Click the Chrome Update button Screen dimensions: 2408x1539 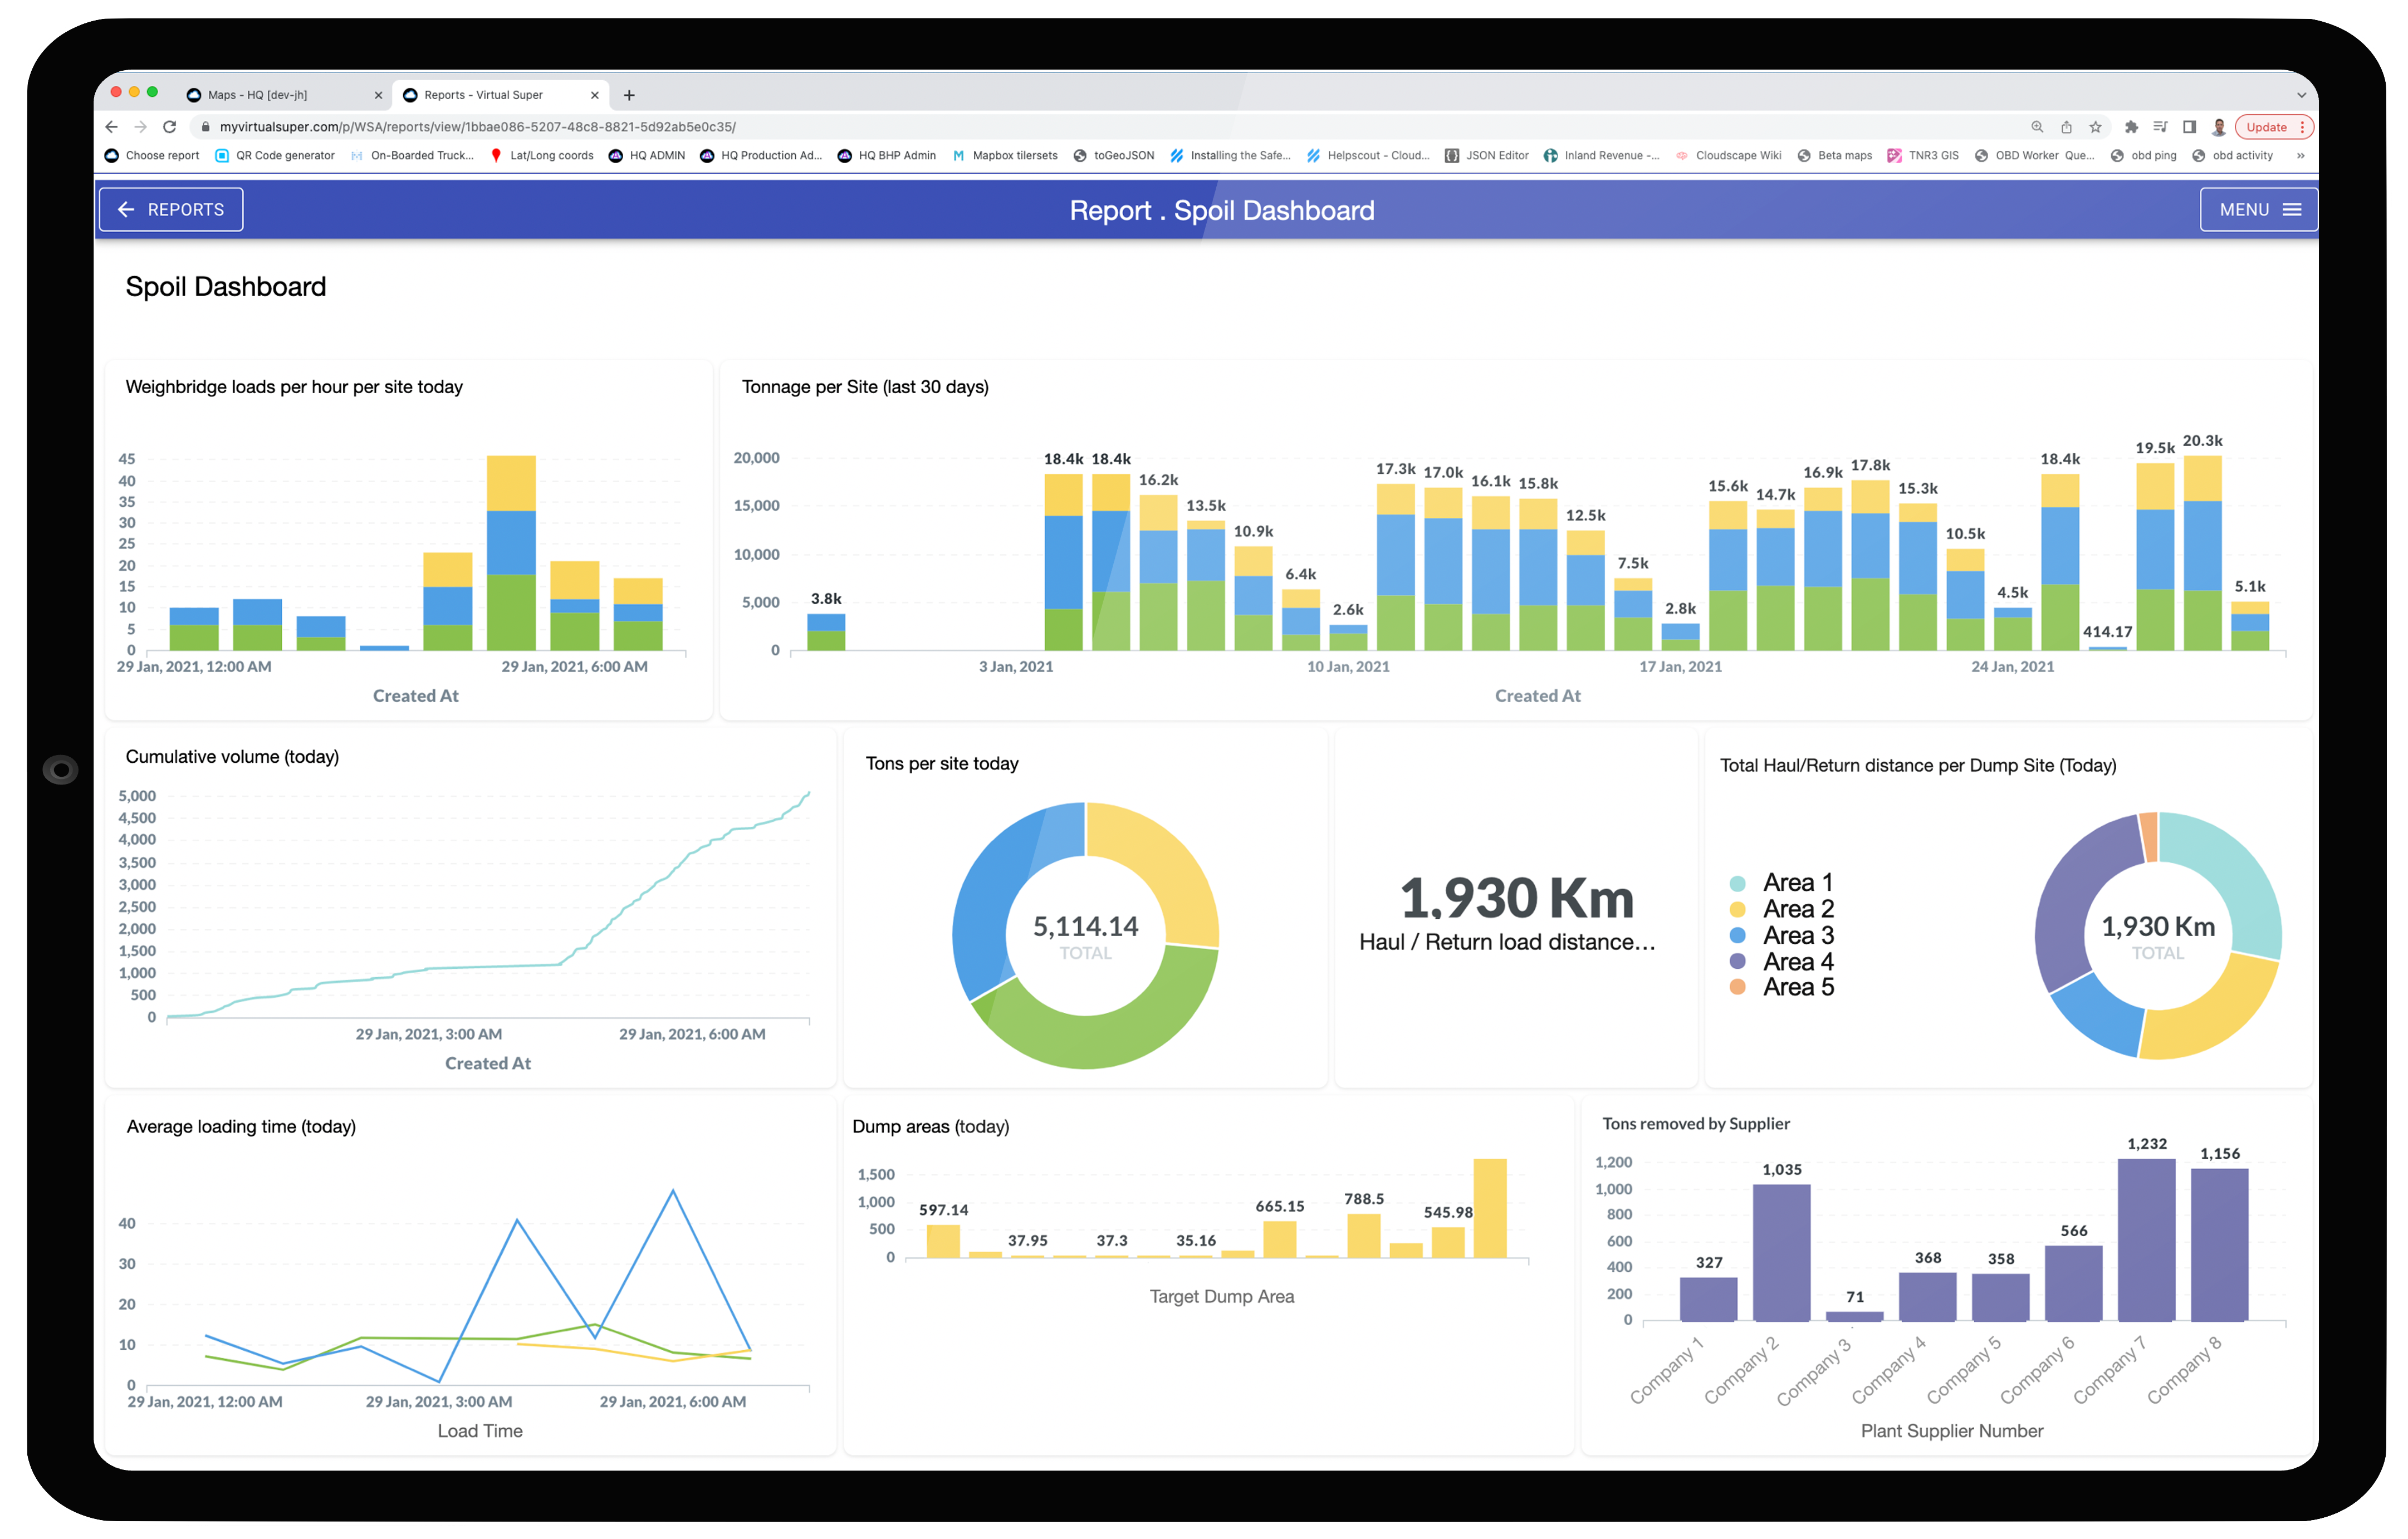pyautogui.click(x=2266, y=127)
